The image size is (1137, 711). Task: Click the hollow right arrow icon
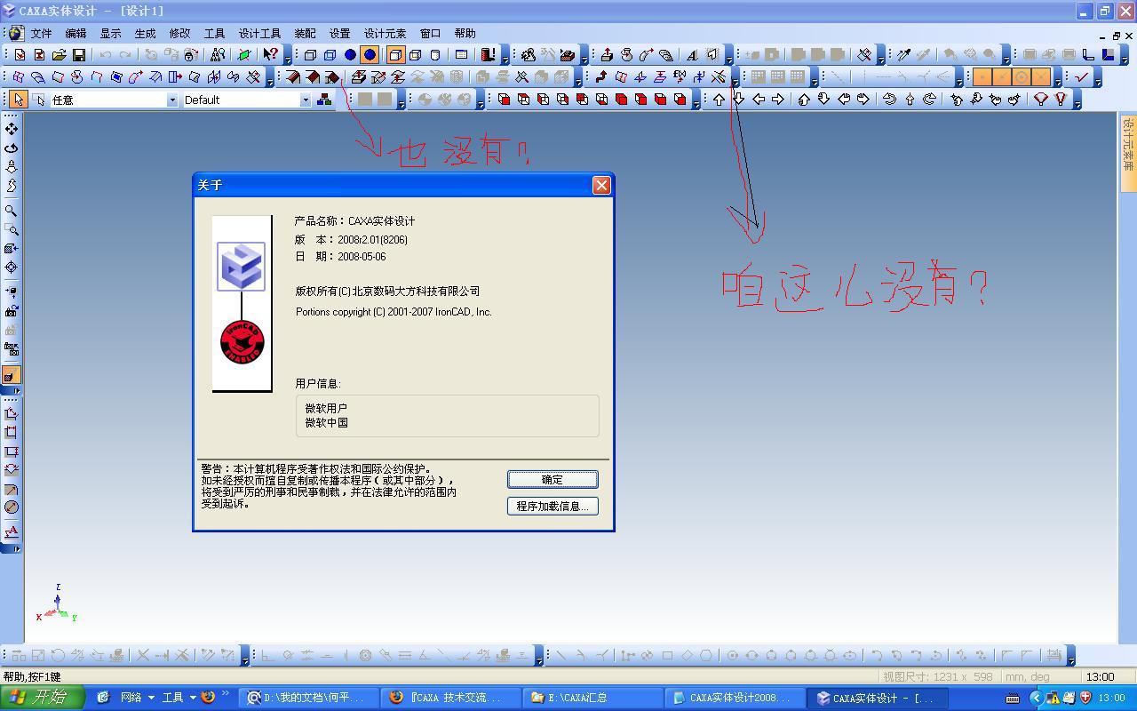pyautogui.click(x=778, y=100)
